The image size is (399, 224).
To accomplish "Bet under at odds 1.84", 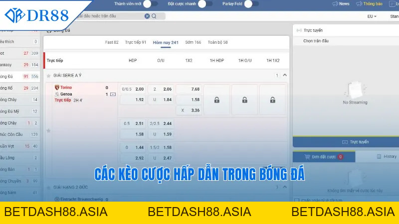I will point(161,100).
